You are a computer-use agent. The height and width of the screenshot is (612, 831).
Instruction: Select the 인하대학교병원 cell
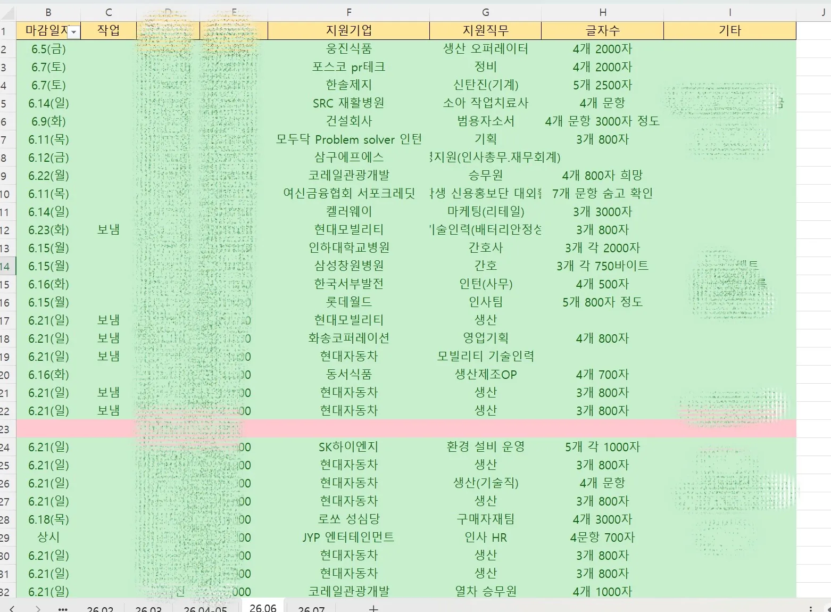click(348, 248)
